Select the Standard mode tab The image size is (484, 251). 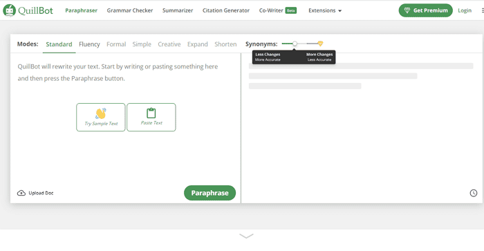tap(59, 44)
